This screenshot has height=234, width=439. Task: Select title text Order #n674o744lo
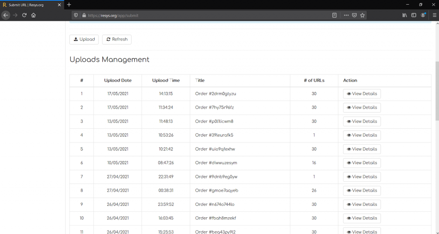pos(215,204)
